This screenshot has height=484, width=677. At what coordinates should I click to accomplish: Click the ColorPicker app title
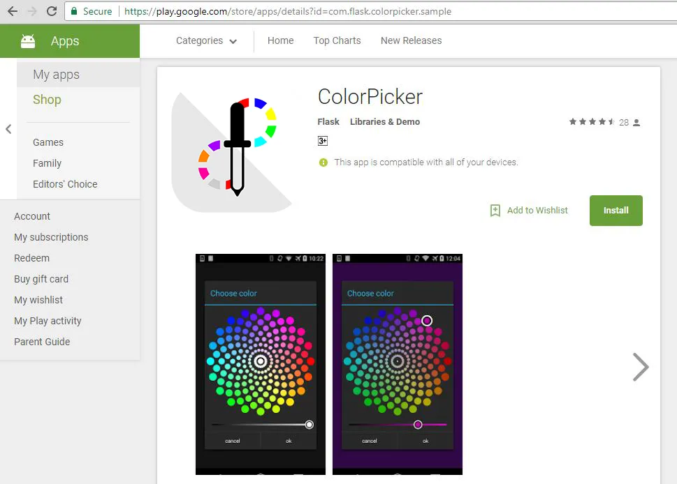370,96
